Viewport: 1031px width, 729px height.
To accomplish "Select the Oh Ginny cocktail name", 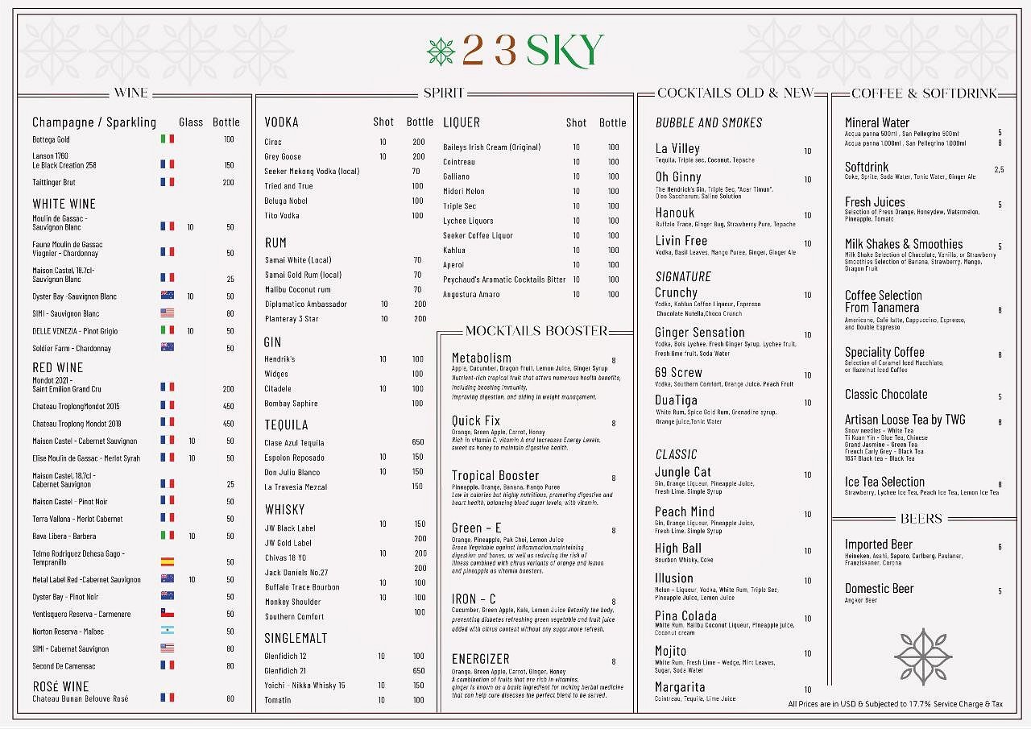I will (x=678, y=176).
